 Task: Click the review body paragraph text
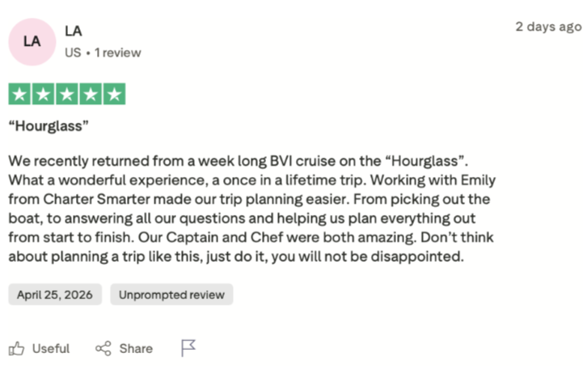(x=252, y=208)
